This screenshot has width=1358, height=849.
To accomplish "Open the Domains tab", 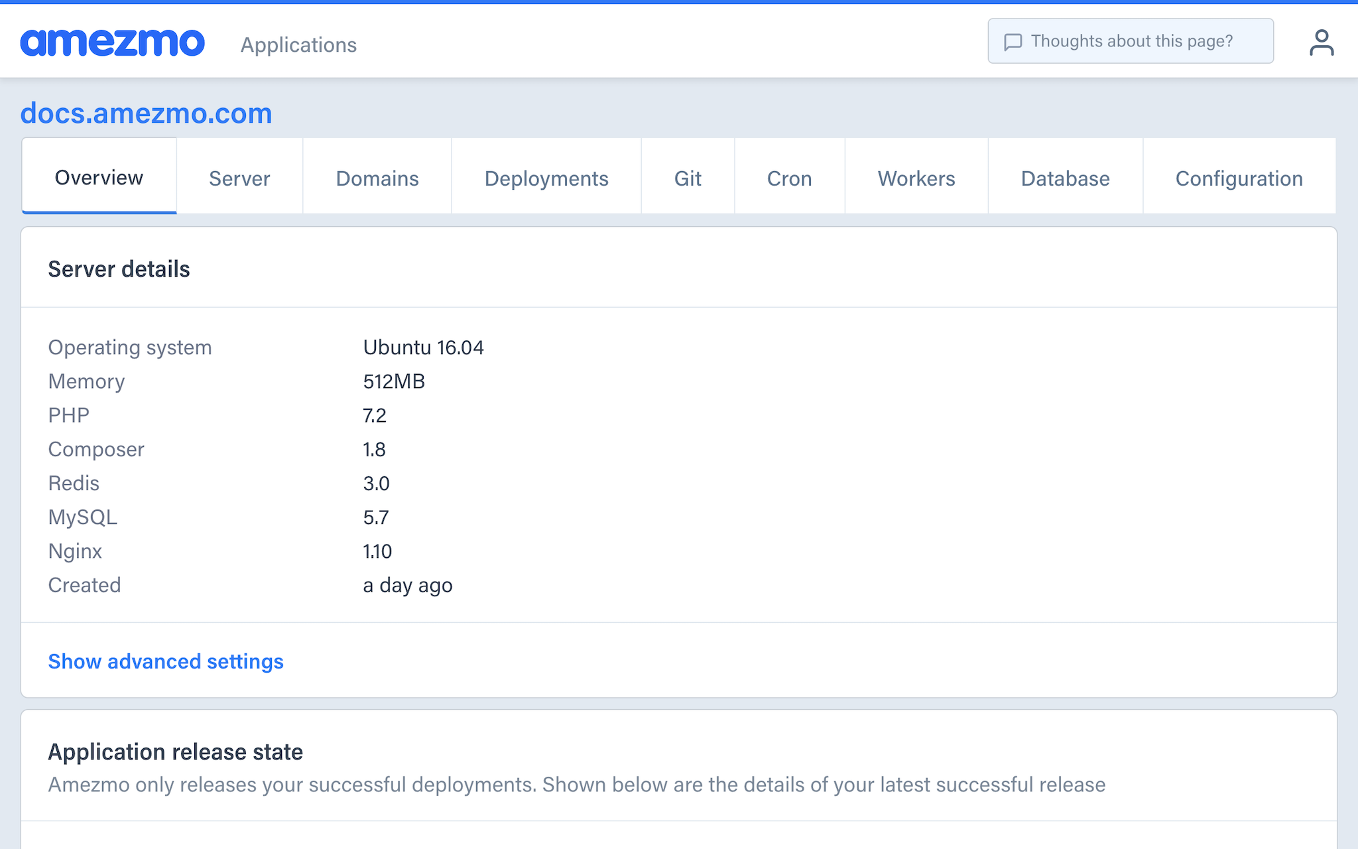I will tap(377, 178).
